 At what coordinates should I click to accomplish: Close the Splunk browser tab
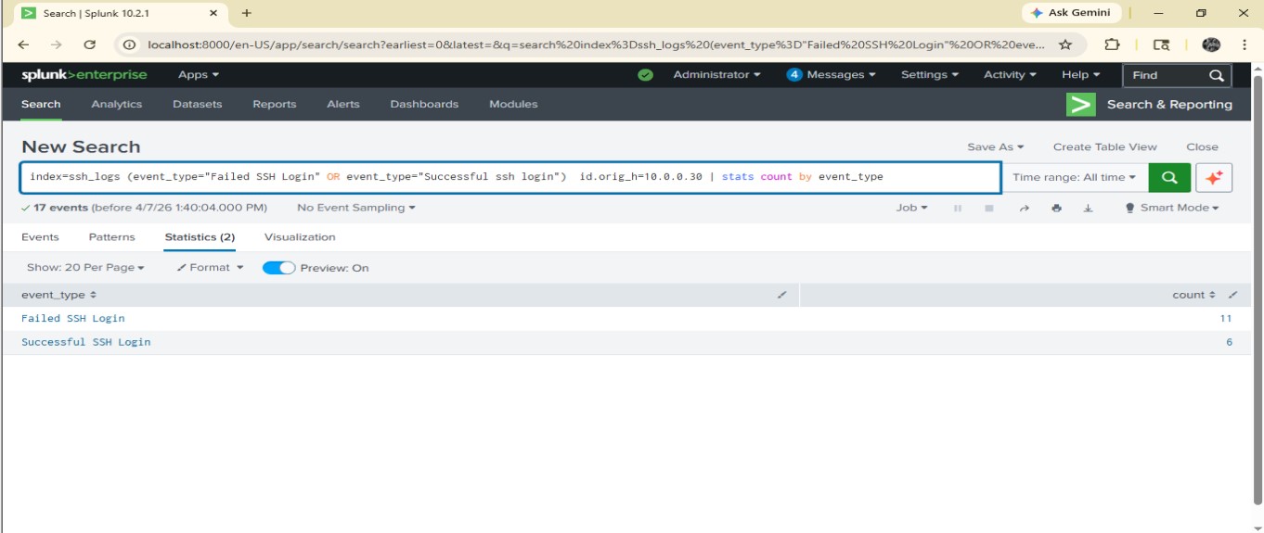point(214,14)
